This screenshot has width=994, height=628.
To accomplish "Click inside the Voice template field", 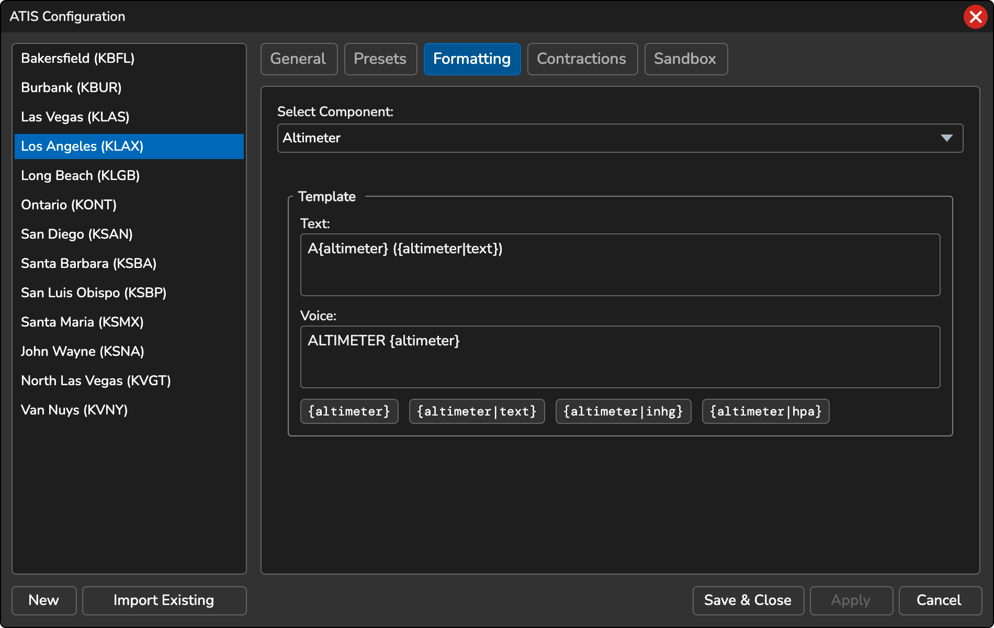I will pos(620,357).
